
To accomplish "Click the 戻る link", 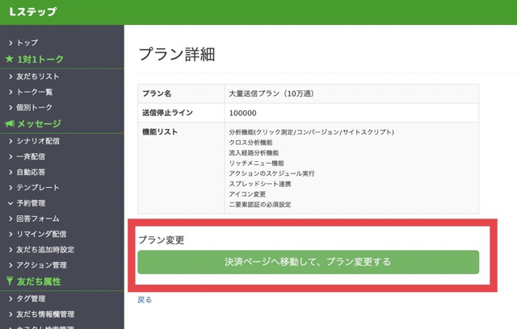I will [x=145, y=299].
